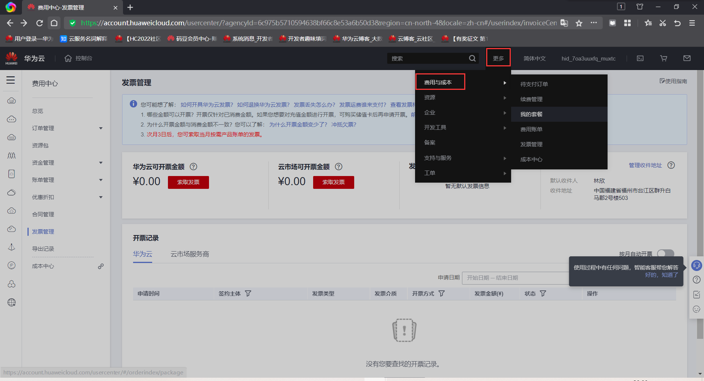Open the 管理收件地址 link

point(645,165)
